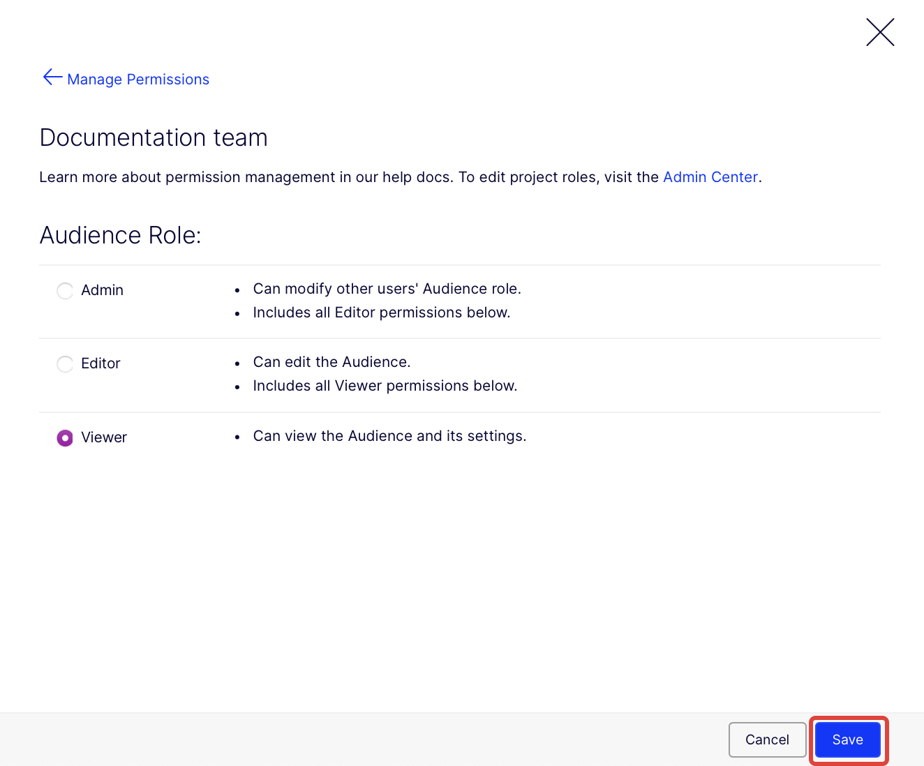Click the back arrow icon beside Manage Permissions
Screen dimensions: 924x766
52,77
